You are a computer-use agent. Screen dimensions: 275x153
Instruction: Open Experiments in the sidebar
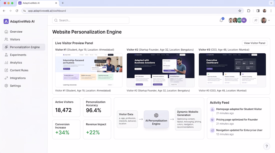24,55
